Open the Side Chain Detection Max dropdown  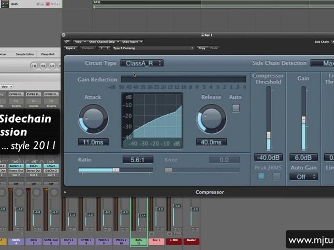[322, 63]
